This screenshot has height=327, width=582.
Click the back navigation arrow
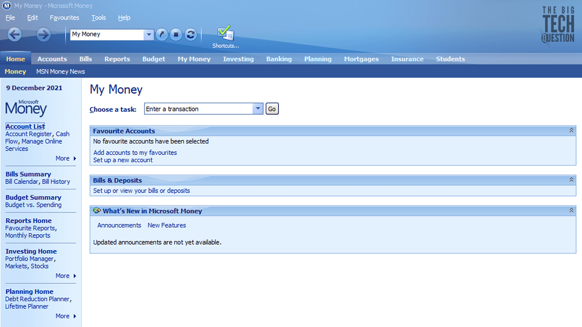[x=14, y=34]
